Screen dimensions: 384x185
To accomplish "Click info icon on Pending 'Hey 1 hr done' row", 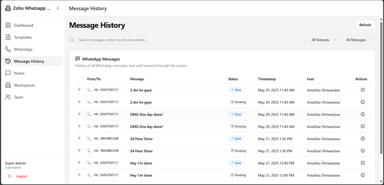I will pyautogui.click(x=363, y=175).
